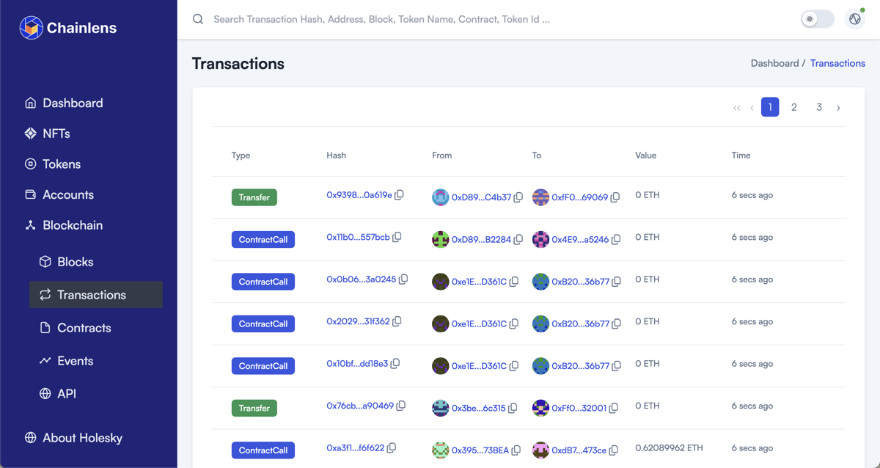Copy the 0xa3f1...f6f622 transaction hash
Image resolution: width=880 pixels, height=468 pixels.
pos(392,447)
